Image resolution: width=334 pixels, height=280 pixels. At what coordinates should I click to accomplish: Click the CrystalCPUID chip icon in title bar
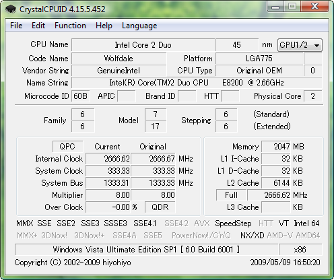pos(11,9)
